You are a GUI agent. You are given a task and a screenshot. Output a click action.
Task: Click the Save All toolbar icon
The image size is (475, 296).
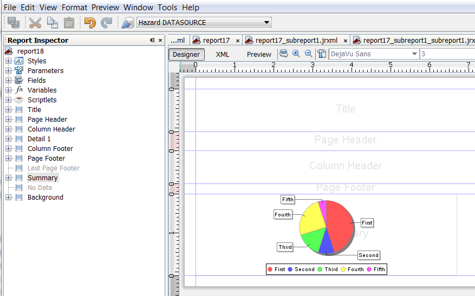(x=14, y=23)
